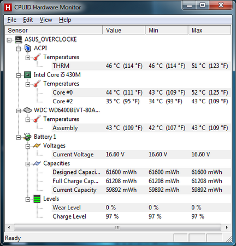Collapse the Levels group
The width and height of the screenshot is (236, 246).
pos(28,200)
